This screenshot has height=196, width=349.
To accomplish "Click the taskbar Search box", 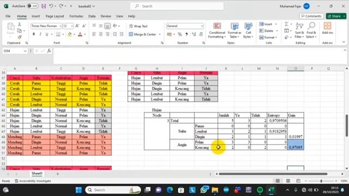I will [x=113, y=190].
